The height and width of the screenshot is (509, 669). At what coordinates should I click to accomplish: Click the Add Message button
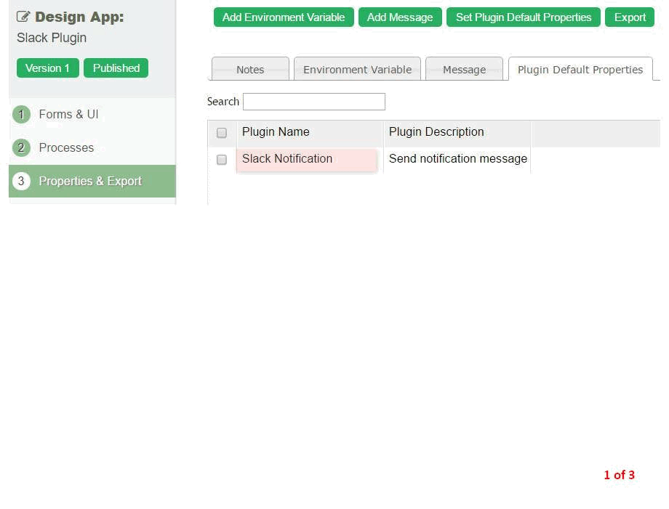(400, 17)
